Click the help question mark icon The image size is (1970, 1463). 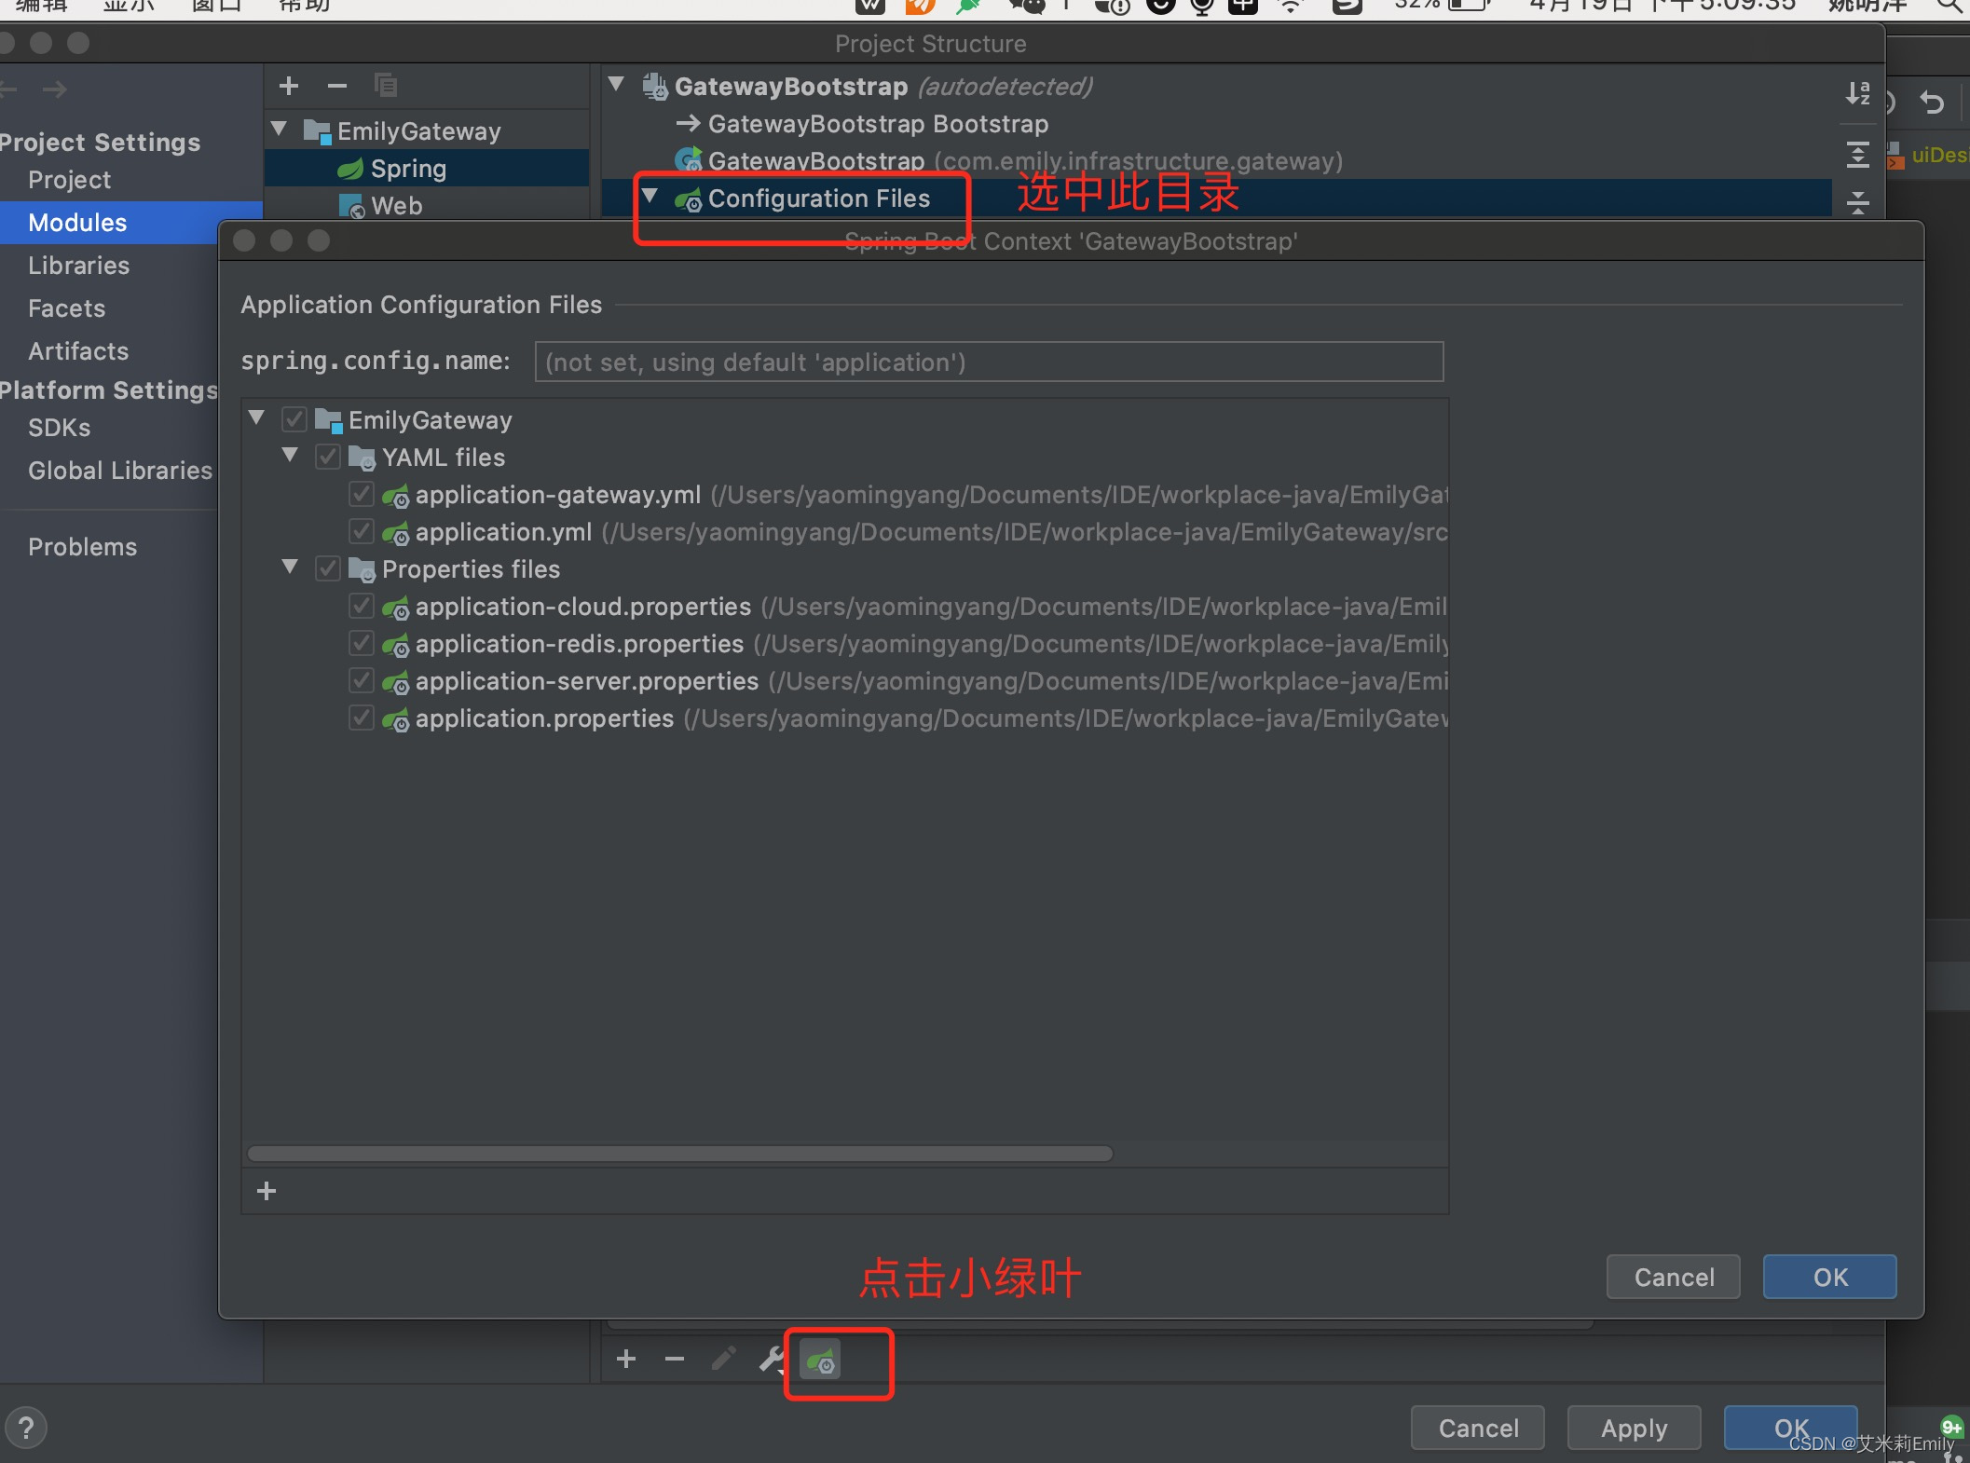(x=26, y=1428)
